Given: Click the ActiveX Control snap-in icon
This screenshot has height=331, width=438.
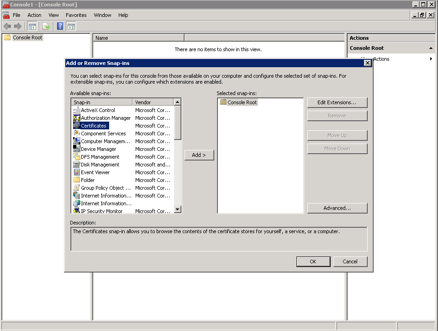Looking at the screenshot, I should coord(77,110).
